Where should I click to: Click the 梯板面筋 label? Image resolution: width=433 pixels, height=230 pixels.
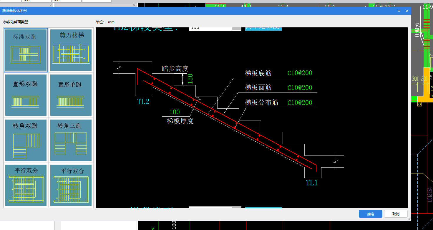pos(258,87)
